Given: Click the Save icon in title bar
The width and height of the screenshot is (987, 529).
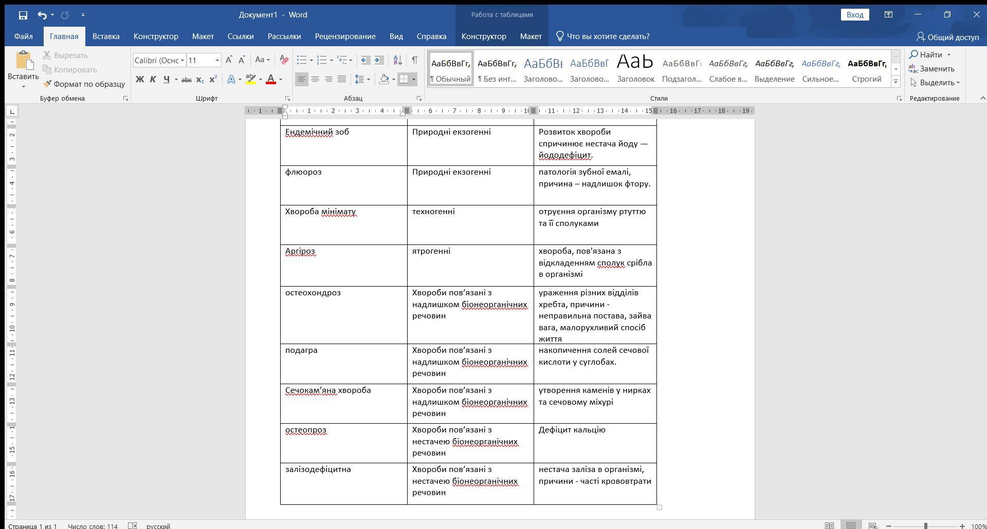Looking at the screenshot, I should click(23, 15).
